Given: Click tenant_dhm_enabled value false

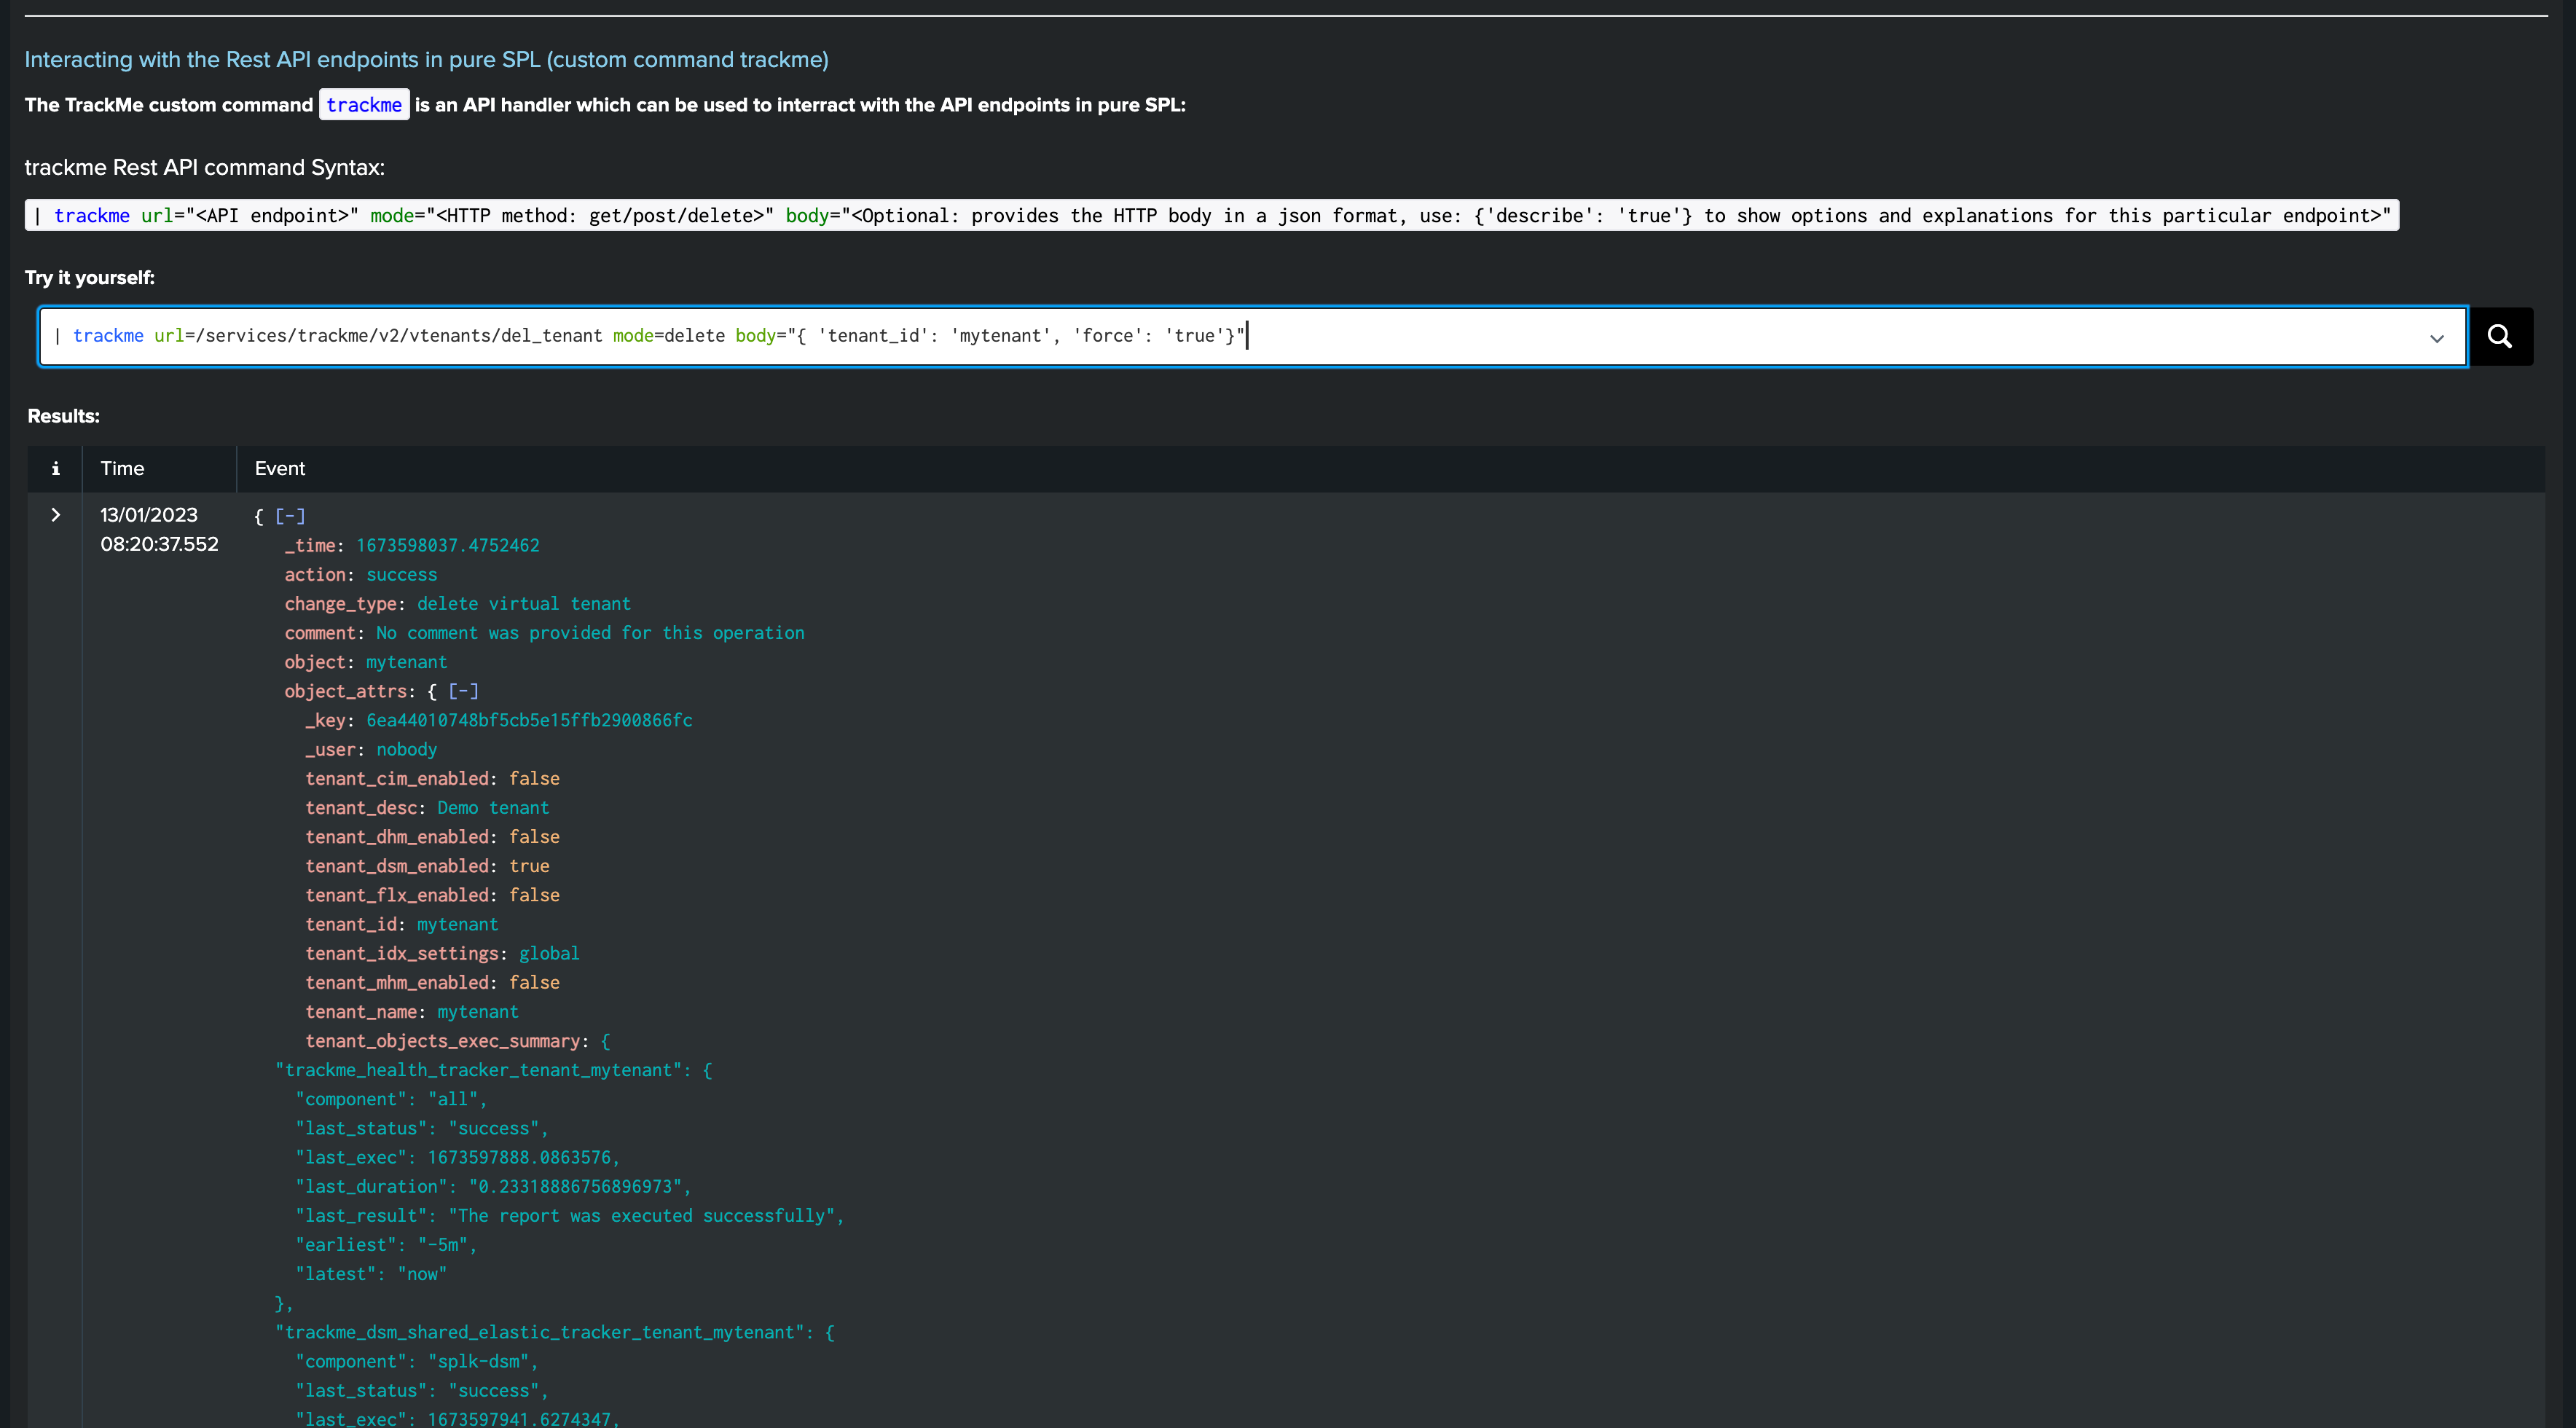Looking at the screenshot, I should tap(534, 837).
